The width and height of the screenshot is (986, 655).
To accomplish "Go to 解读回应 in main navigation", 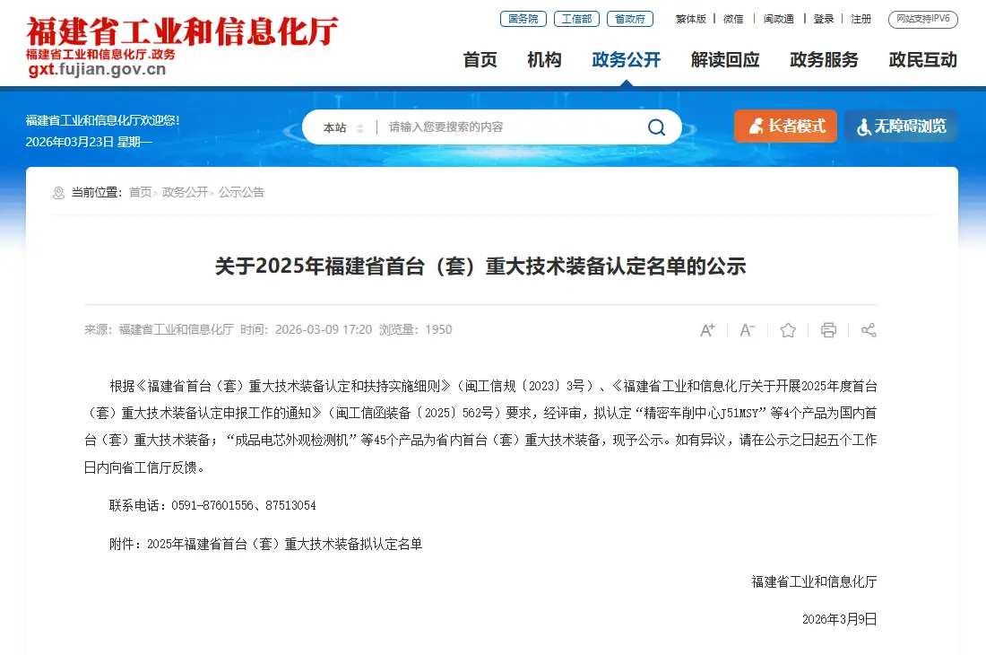I will (725, 60).
